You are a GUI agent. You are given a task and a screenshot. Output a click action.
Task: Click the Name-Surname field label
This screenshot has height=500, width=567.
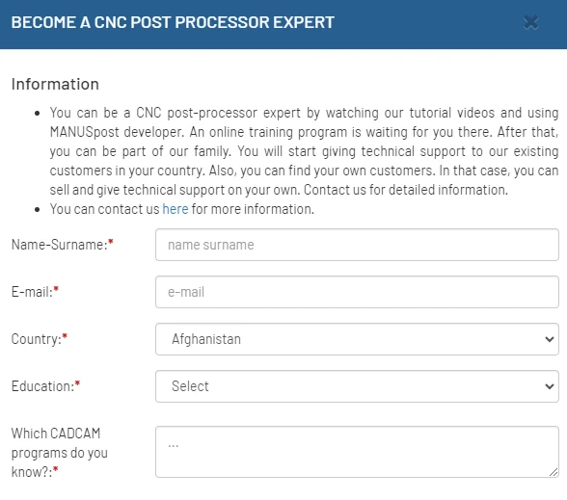click(62, 245)
